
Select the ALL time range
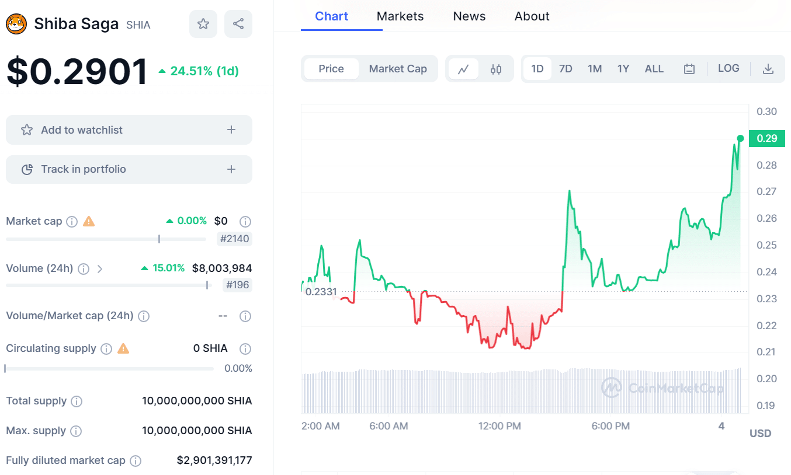[x=654, y=69]
